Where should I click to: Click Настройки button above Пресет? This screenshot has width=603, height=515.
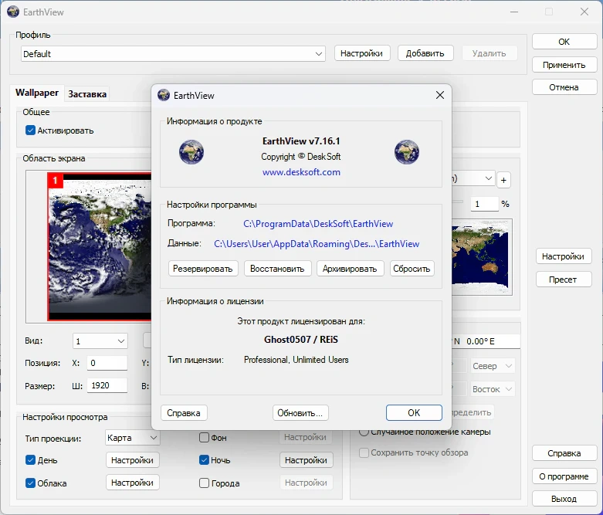564,256
